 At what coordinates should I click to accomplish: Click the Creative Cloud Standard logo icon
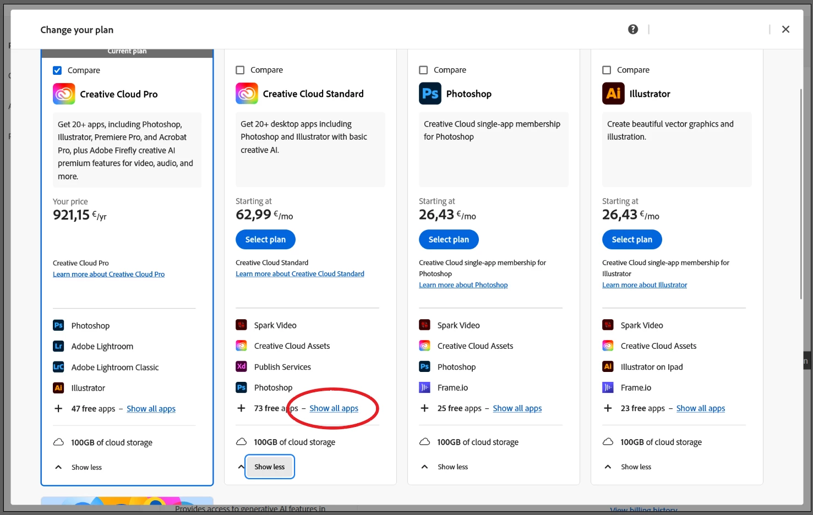coord(247,94)
